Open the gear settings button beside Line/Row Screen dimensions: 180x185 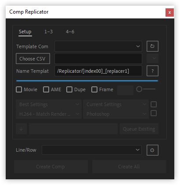[152, 150]
